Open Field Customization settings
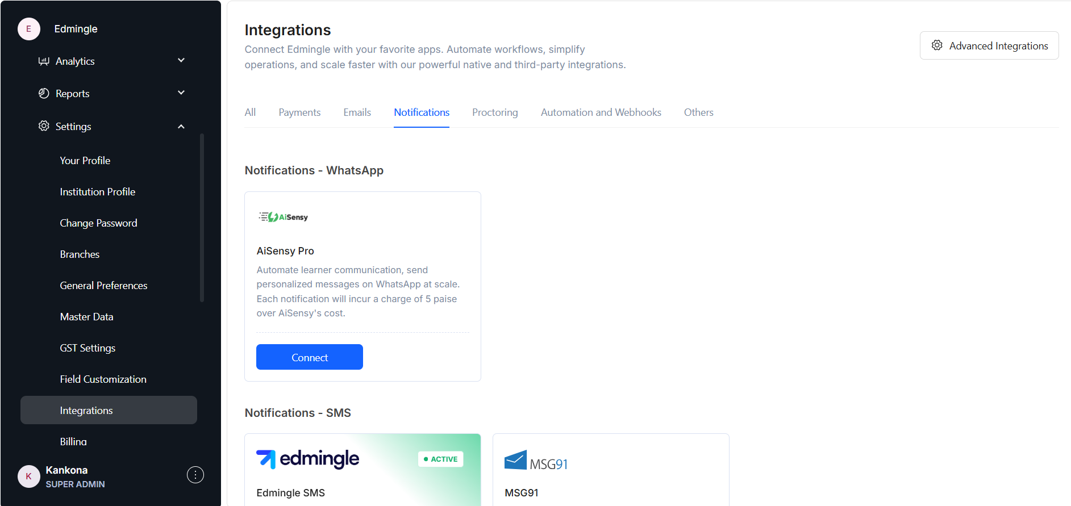 103,379
